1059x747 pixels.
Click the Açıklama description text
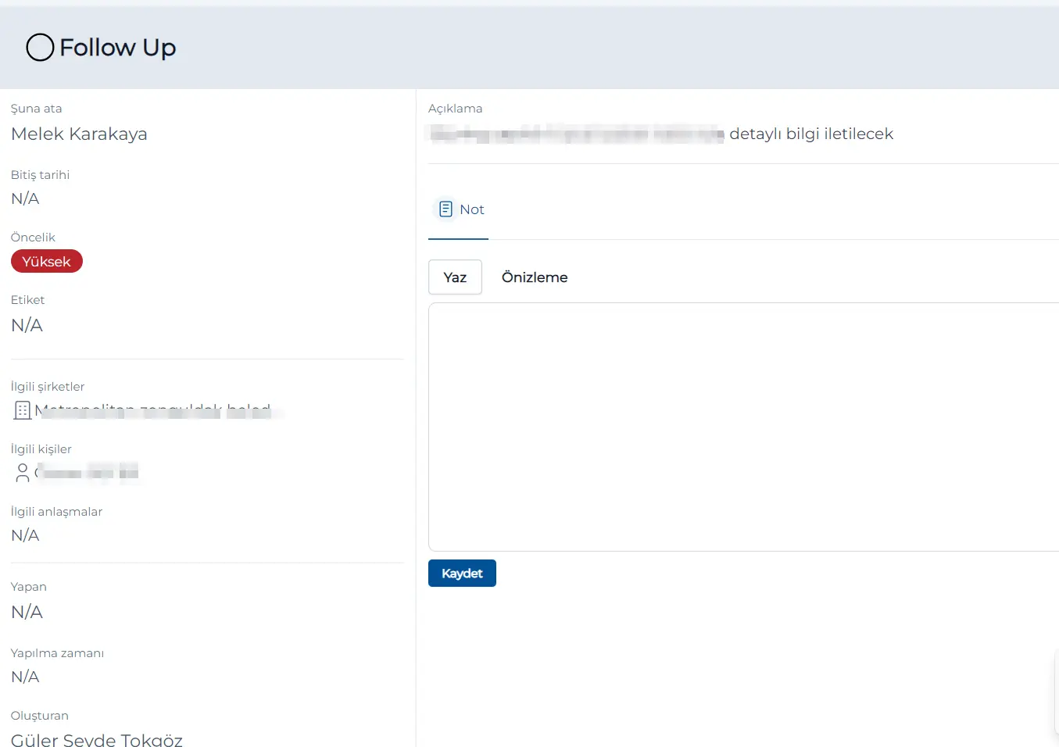pos(661,134)
